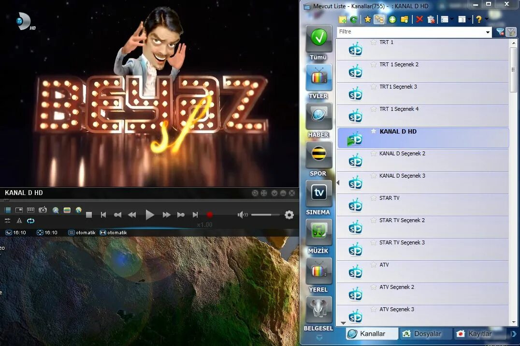Toggle favorite star for KANAL D HD
The width and height of the screenshot is (520, 346).
[374, 131]
